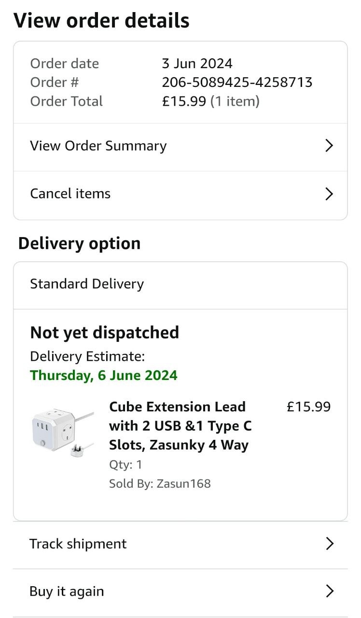
Task: Choose Buy it again
Action: (67, 591)
